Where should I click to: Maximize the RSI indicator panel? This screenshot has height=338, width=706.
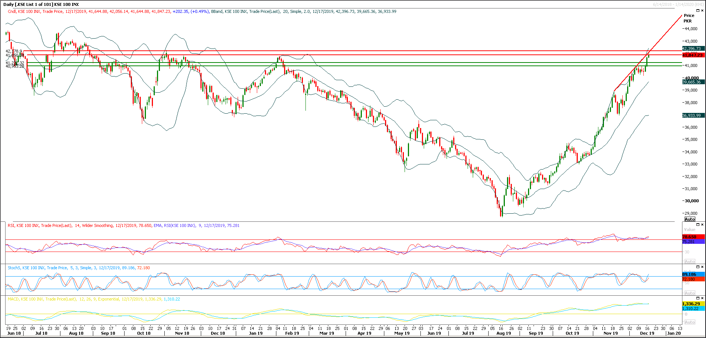click(698, 225)
